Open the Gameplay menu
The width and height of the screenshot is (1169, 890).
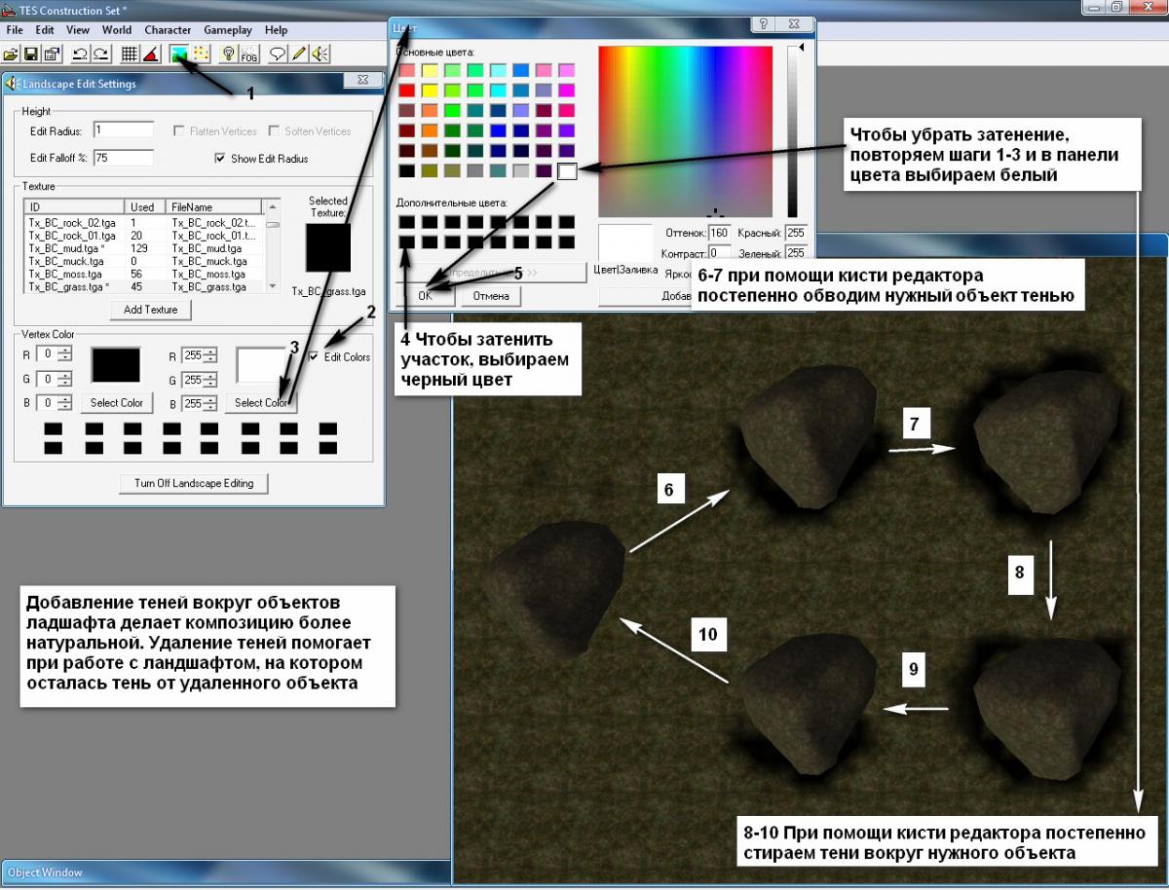click(227, 30)
